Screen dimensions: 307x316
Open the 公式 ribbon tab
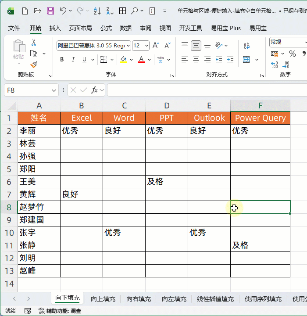tap(106, 28)
